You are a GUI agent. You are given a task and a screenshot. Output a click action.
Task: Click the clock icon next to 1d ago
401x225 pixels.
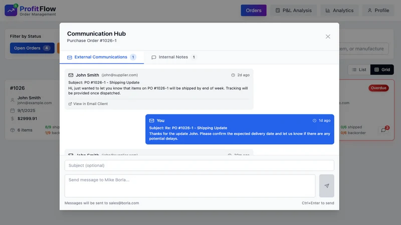pyautogui.click(x=314, y=120)
